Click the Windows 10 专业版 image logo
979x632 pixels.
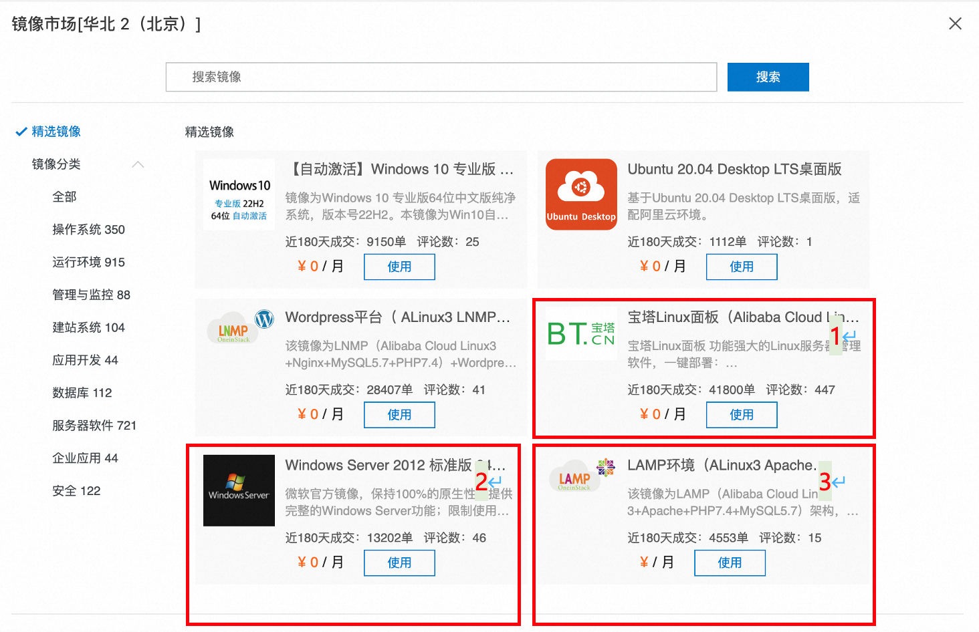[239, 194]
